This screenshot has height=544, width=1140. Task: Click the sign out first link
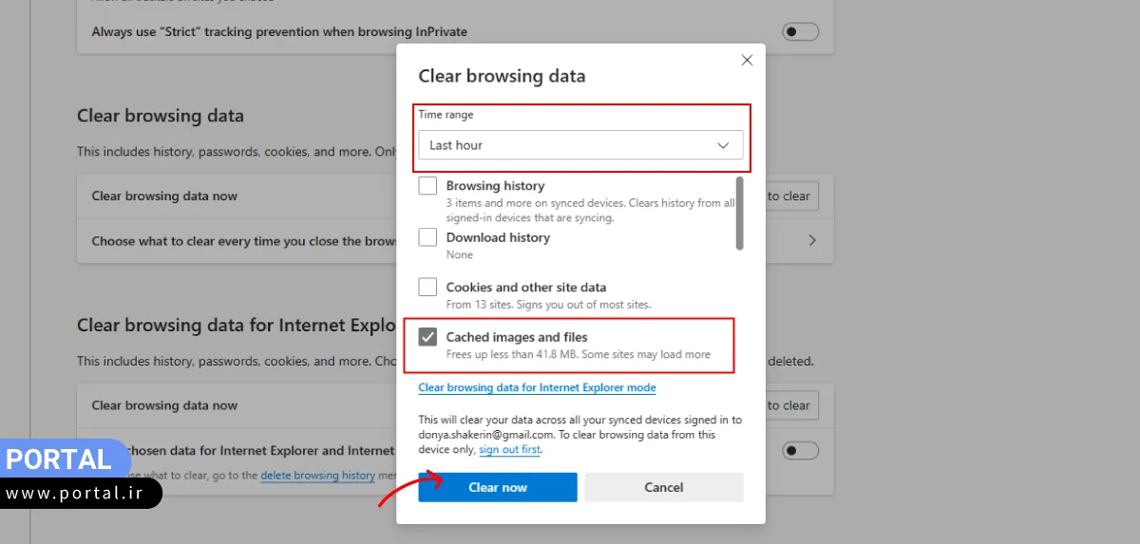(509, 450)
